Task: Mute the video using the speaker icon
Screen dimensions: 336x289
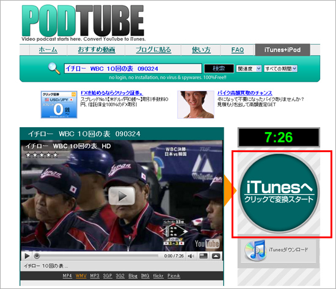Action: [x=191, y=256]
